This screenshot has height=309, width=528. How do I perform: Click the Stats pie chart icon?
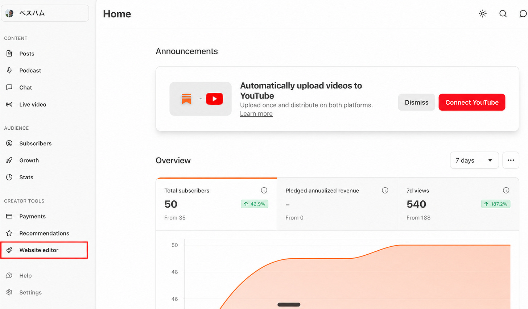(x=9, y=177)
